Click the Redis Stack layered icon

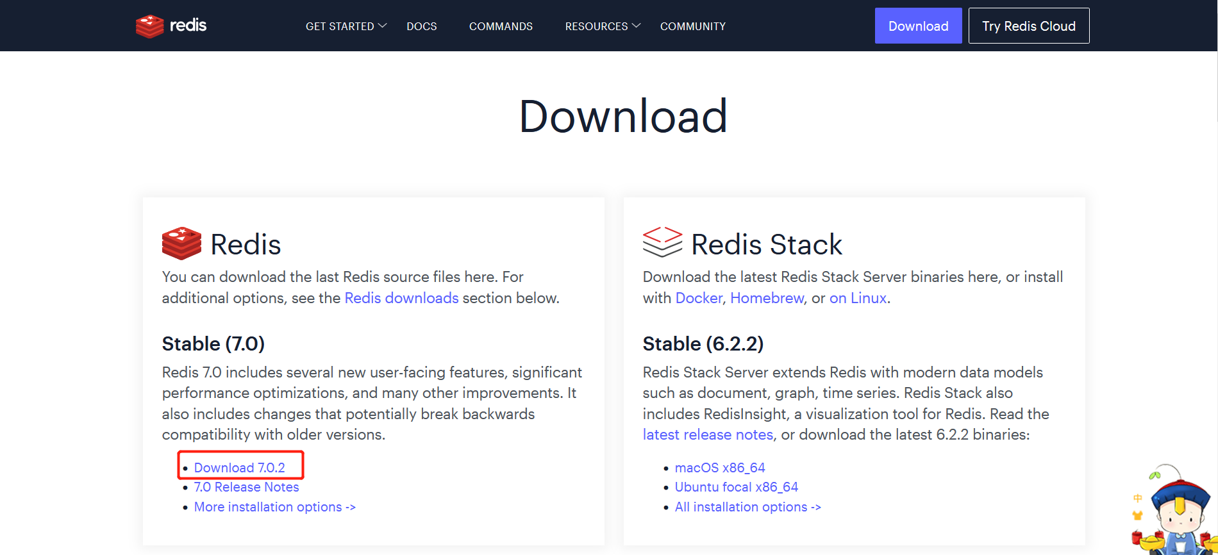point(662,242)
